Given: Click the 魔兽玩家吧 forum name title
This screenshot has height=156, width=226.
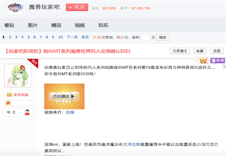Looking at the screenshot, I should point(44,7).
